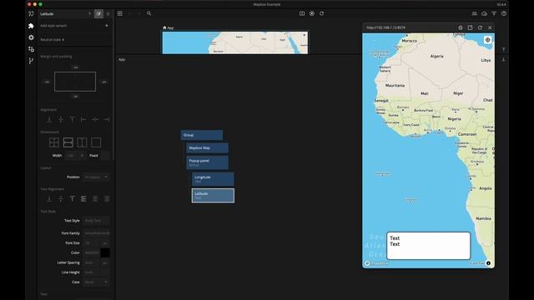Click the preview window pop-out icon
This screenshot has width=534, height=300.
pyautogui.click(x=470, y=27)
